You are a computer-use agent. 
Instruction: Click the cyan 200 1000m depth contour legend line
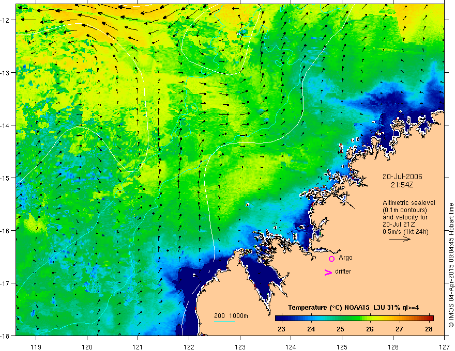tap(224, 321)
